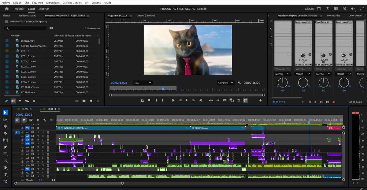Open the Secuencia menu

[x=38, y=2]
